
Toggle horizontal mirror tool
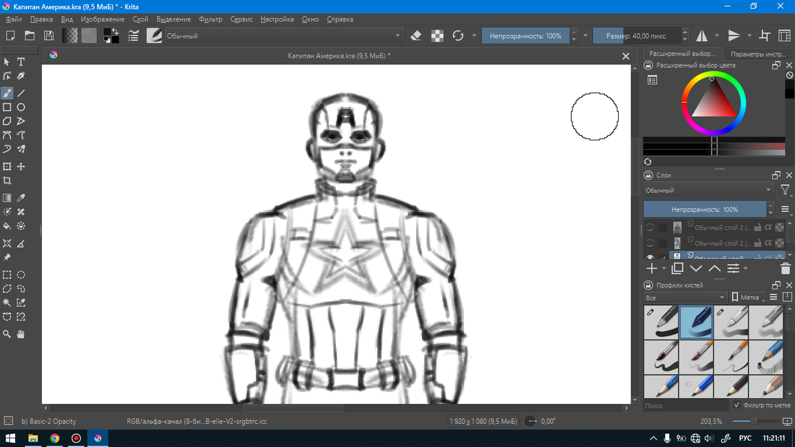tap(702, 36)
